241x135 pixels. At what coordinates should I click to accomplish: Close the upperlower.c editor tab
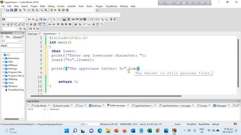[x=59, y=33]
